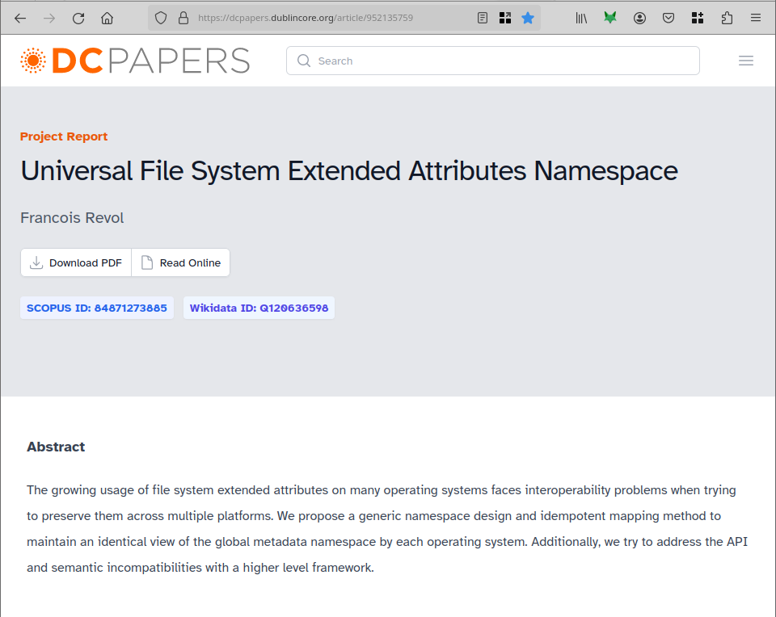Go to the browser home page
Image resolution: width=776 pixels, height=617 pixels.
tap(107, 18)
